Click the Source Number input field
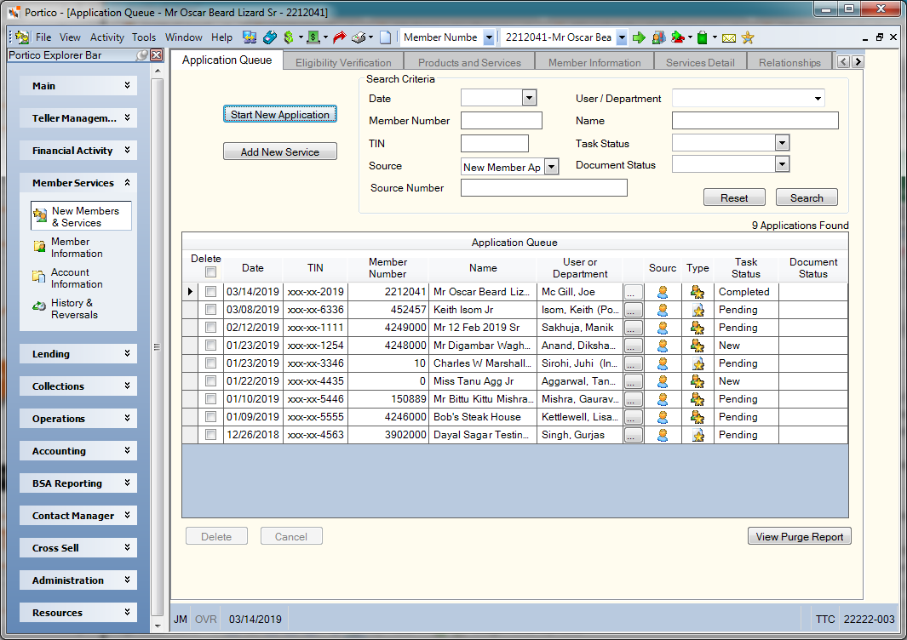 543,188
